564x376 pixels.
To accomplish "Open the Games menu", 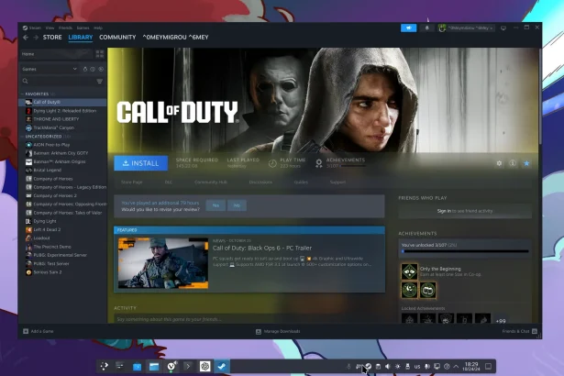I will pyautogui.click(x=83, y=28).
